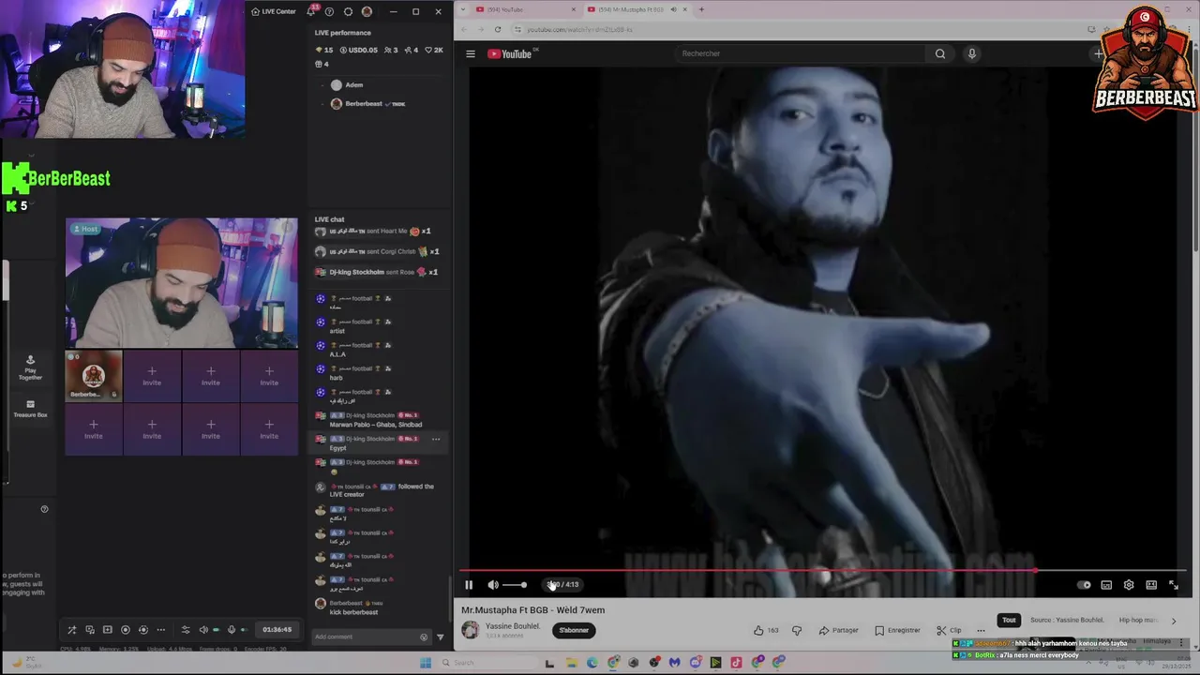Viewport: 1200px width, 675px height.
Task: Like the video with thumbs up
Action: (766, 630)
